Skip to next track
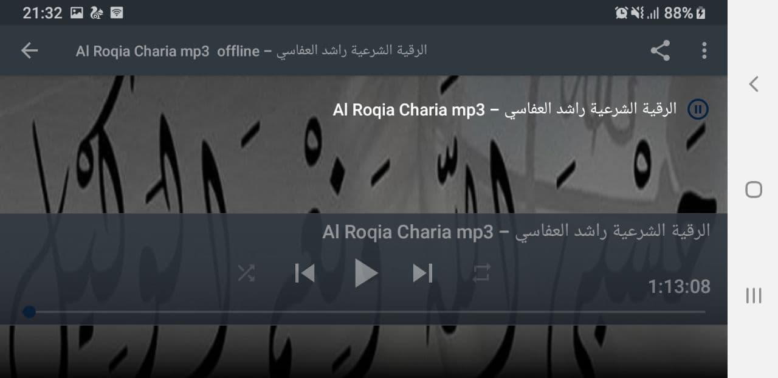 point(422,273)
